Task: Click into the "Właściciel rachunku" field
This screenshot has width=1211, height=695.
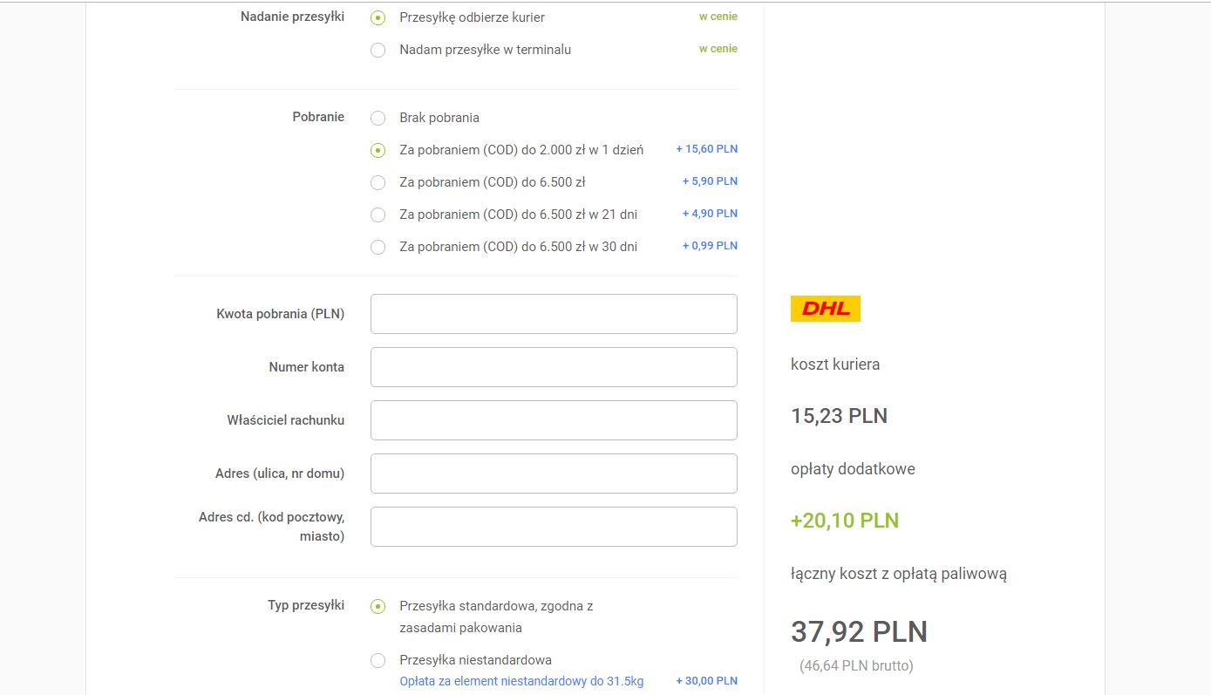Action: pyautogui.click(x=554, y=420)
